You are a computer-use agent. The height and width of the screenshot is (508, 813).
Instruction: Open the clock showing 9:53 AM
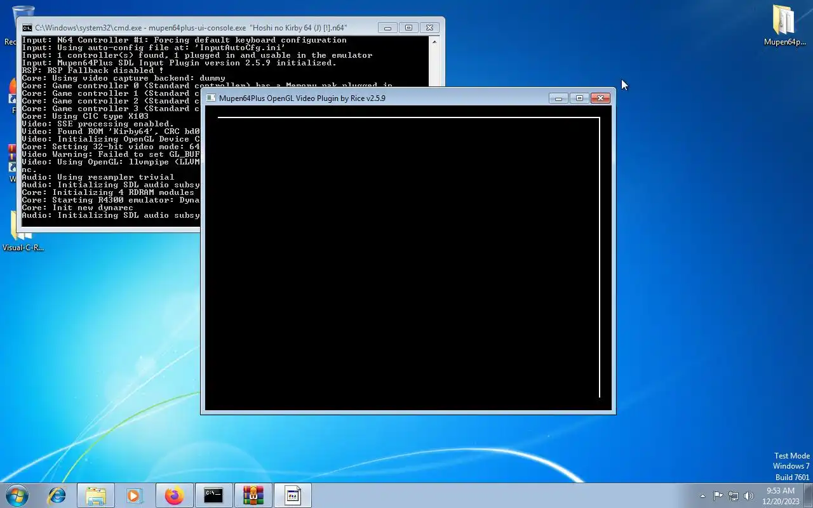click(781, 496)
